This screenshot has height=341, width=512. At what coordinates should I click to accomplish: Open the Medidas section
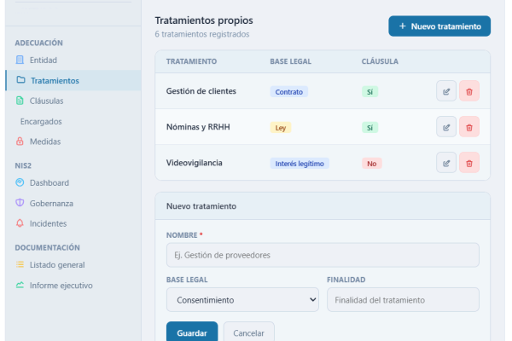[x=73, y=142]
